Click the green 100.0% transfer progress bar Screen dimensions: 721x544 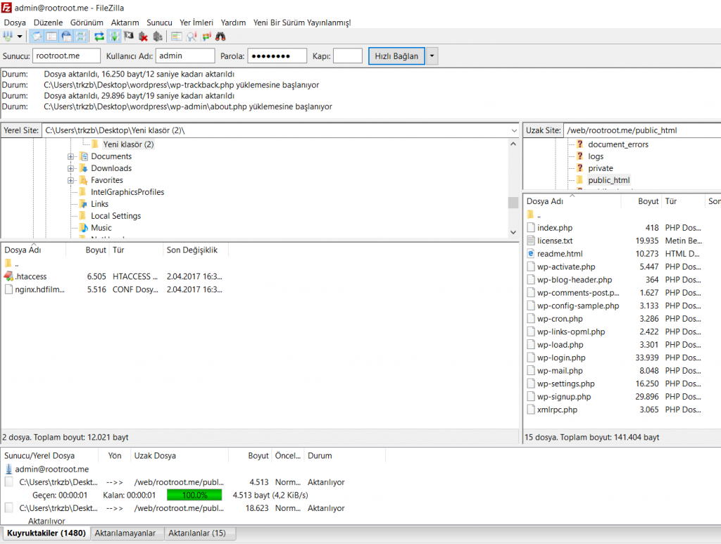tap(194, 495)
